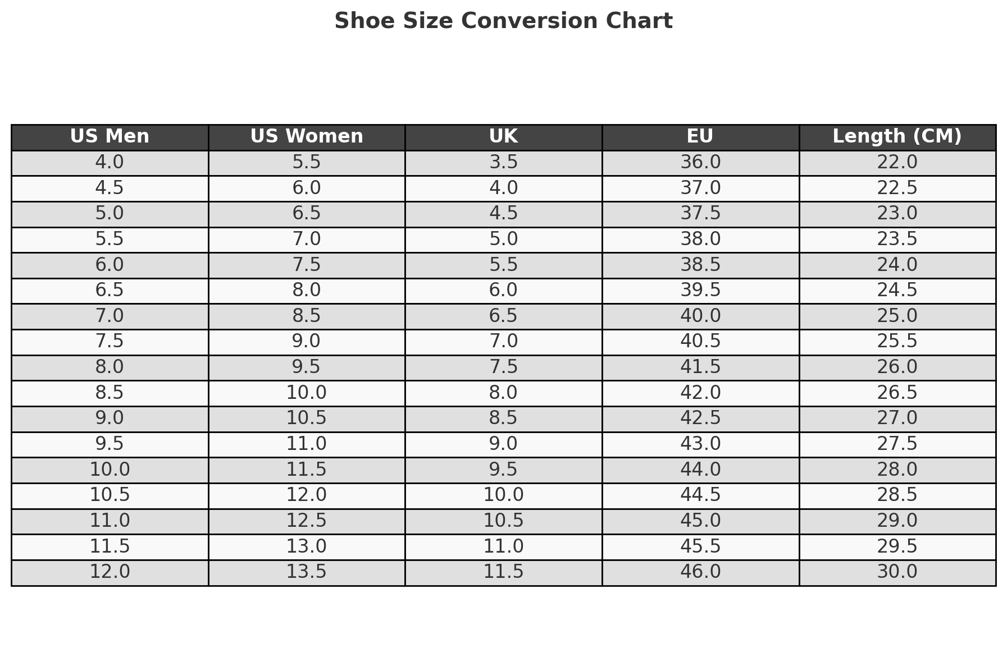Select the US Men 12.0 cell
The height and width of the screenshot is (662, 1007).
pyautogui.click(x=110, y=572)
